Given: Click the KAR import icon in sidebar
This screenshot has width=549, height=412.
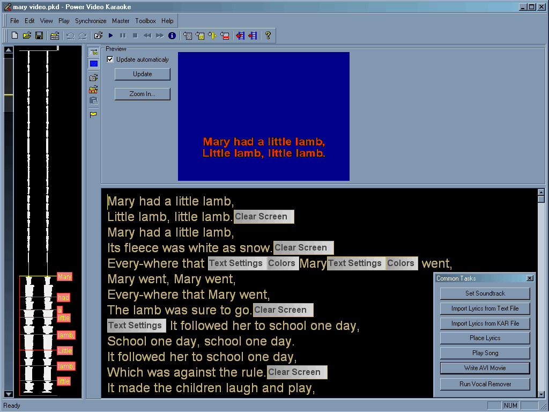Looking at the screenshot, I should [93, 90].
